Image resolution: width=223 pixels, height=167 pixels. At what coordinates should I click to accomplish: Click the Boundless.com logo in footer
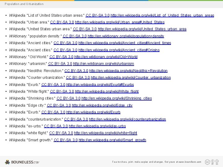[22, 162]
